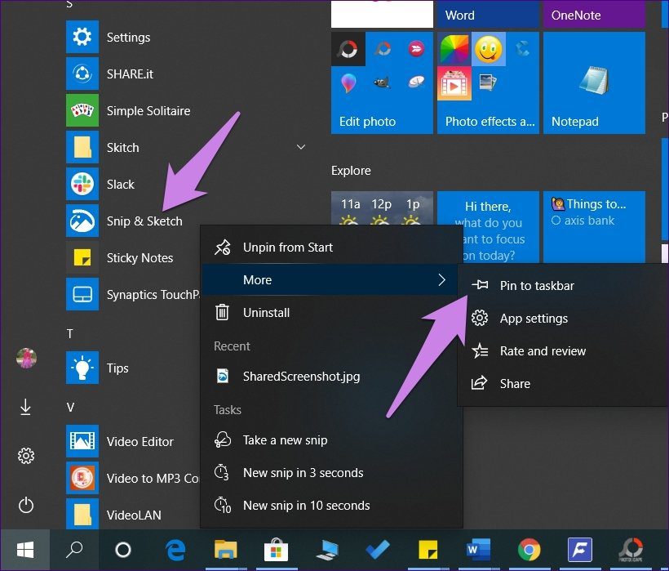Viewport: 669px width, 571px height.
Task: Launch the SHARE.it app icon
Action: (x=82, y=74)
